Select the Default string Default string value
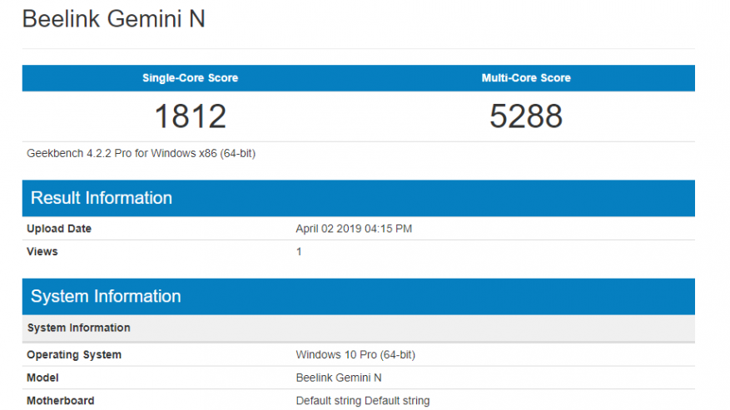Image resolution: width=730 pixels, height=410 pixels. point(363,401)
